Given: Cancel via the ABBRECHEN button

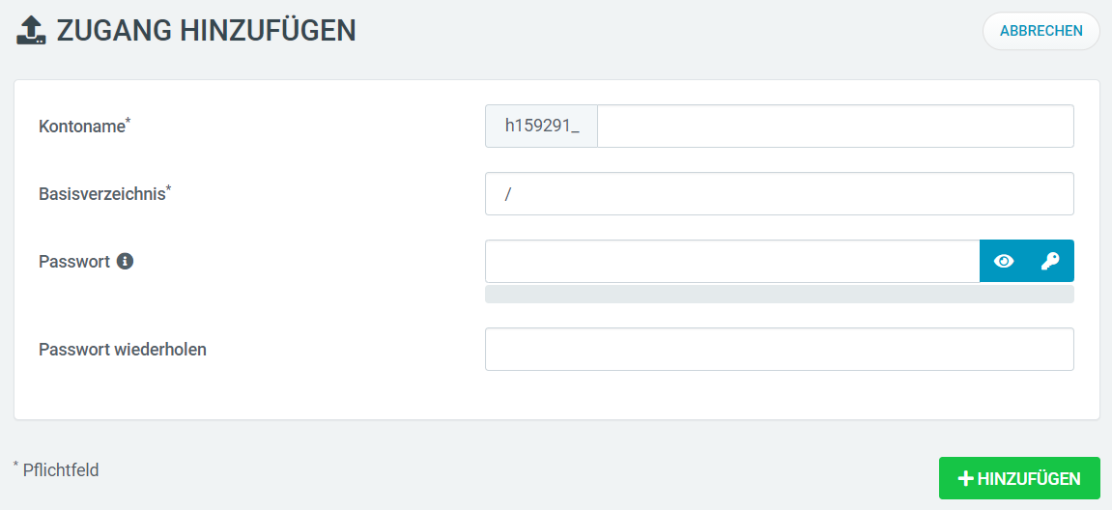Looking at the screenshot, I should (1041, 31).
